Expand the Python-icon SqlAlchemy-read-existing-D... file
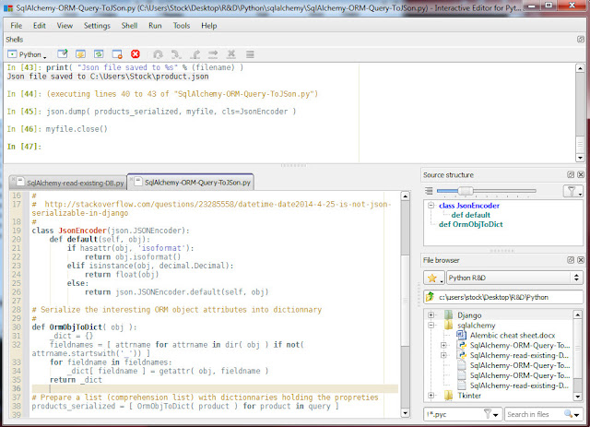 (443, 355)
